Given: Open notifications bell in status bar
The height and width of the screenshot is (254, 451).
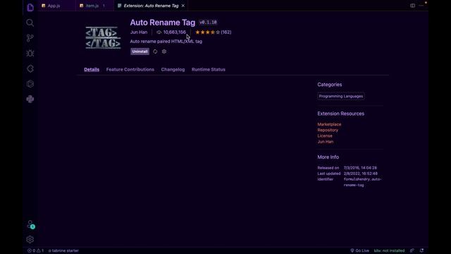Looking at the screenshot, I should coord(421,250).
